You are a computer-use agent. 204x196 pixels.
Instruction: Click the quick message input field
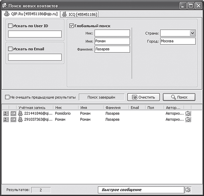click(x=141, y=190)
